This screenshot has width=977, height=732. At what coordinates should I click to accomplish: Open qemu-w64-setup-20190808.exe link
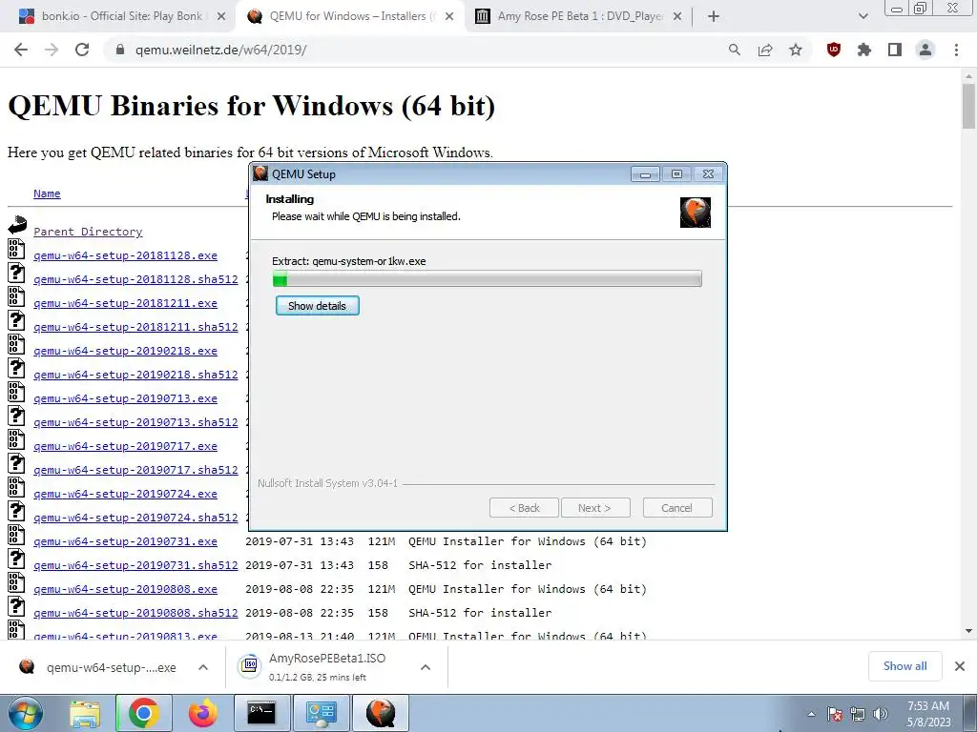coord(125,589)
